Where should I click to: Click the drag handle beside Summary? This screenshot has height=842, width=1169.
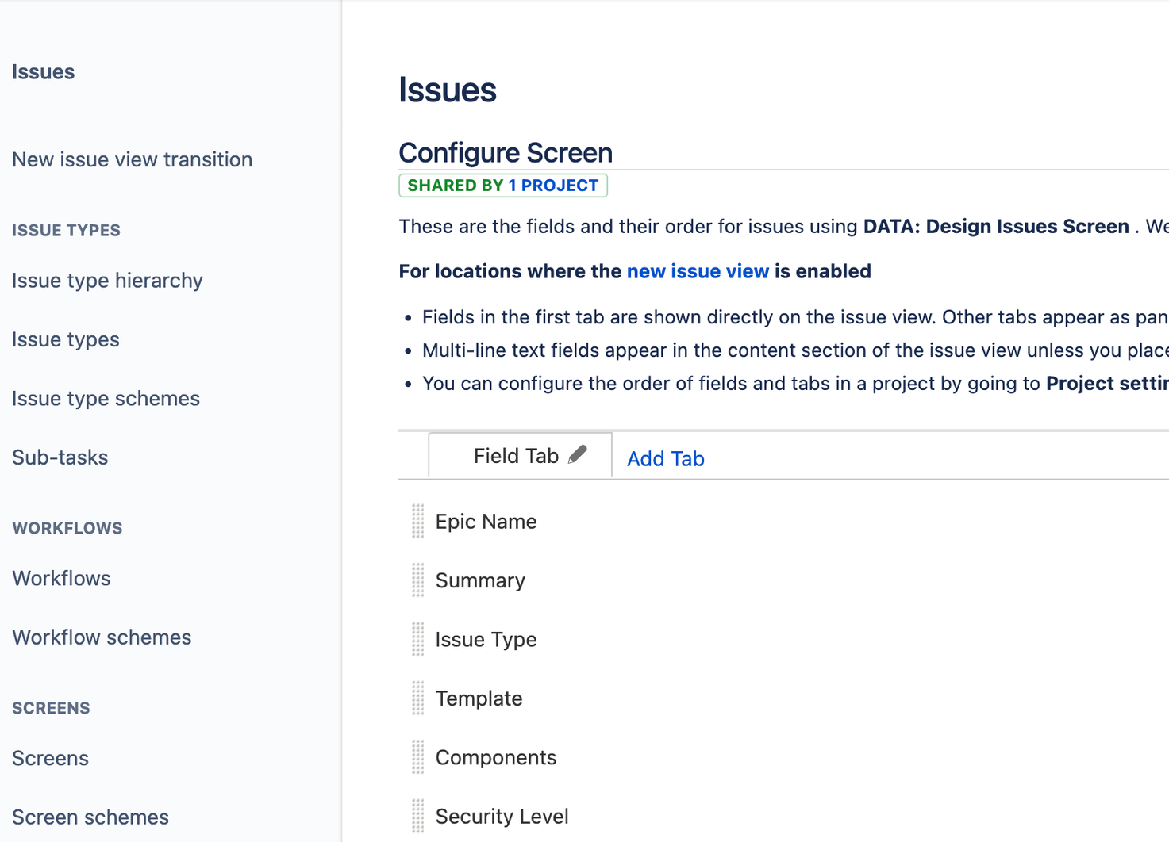tap(417, 580)
